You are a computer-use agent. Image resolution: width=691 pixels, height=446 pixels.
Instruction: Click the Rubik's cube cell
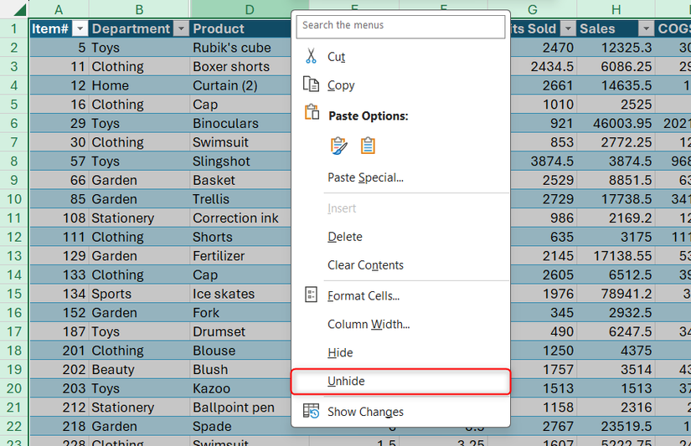[241, 48]
